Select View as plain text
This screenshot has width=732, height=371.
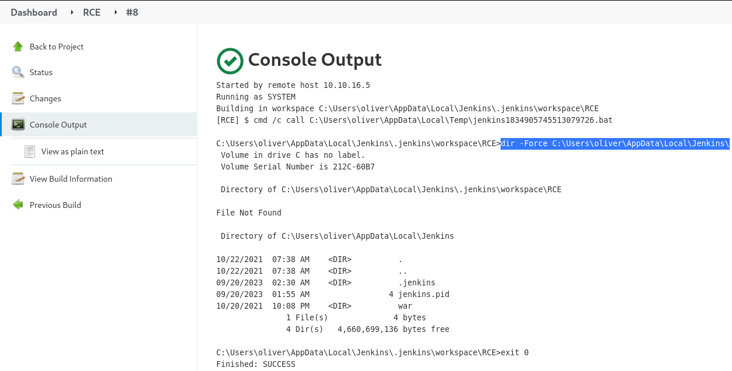tap(73, 151)
